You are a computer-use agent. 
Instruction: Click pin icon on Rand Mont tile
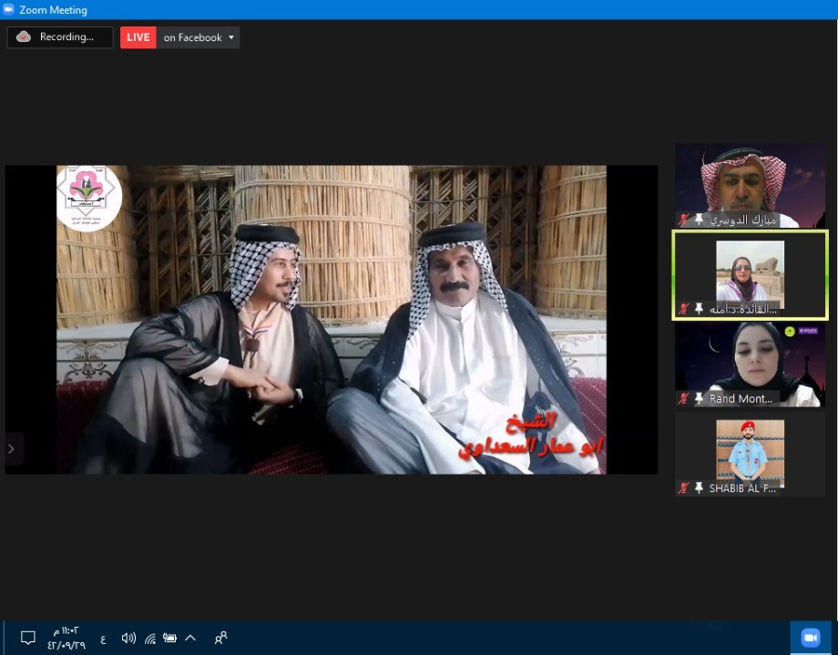click(699, 398)
